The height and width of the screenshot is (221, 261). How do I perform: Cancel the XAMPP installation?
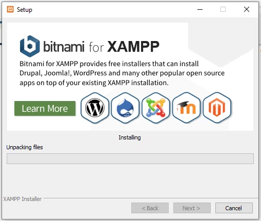pyautogui.click(x=234, y=208)
